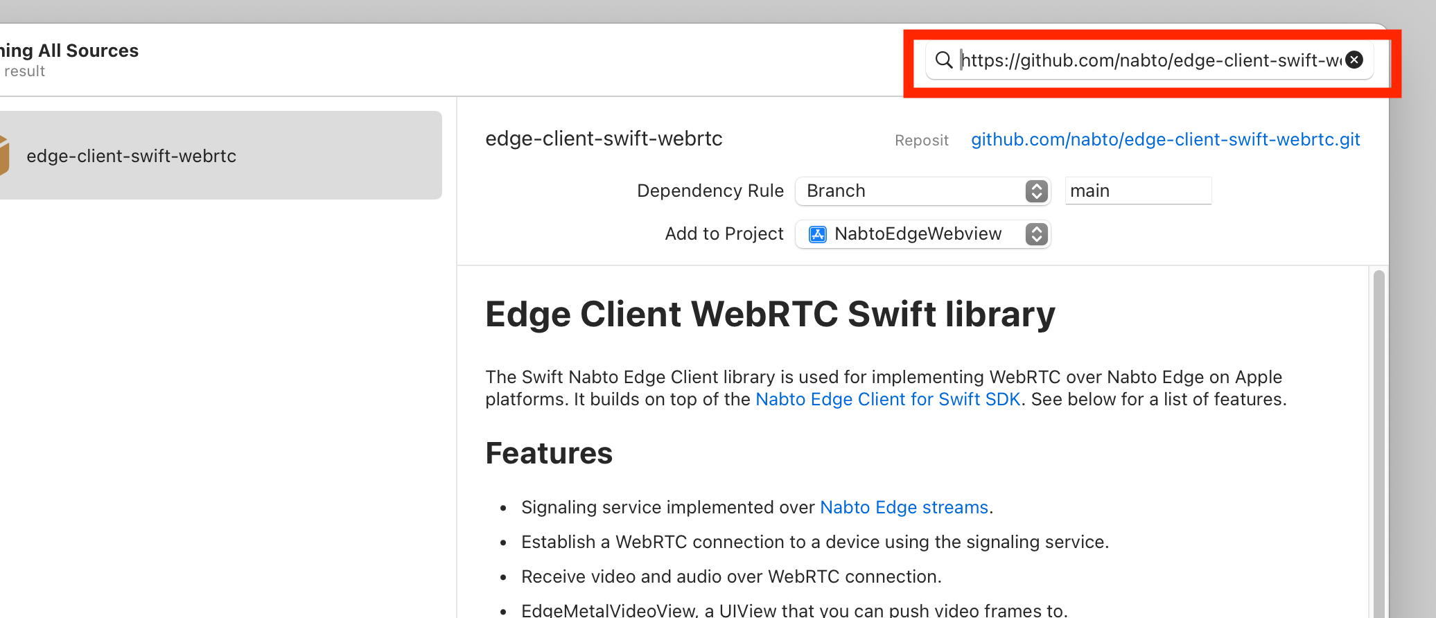1436x618 pixels.
Task: Click the blue Xcode project icon
Action: pyautogui.click(x=818, y=234)
